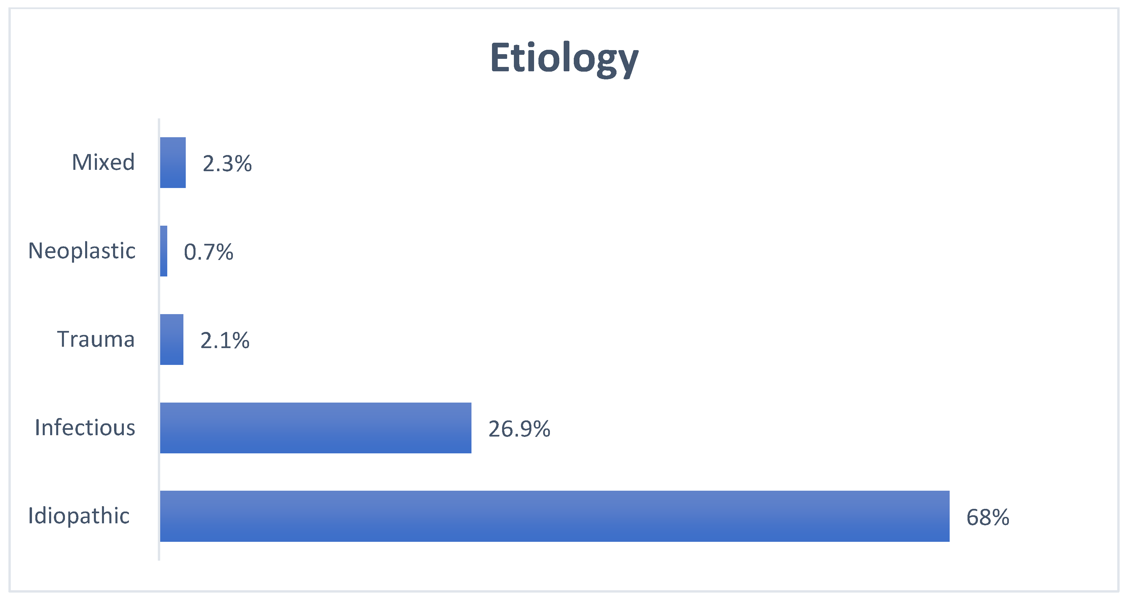Select the Mixed category label

tap(103, 162)
